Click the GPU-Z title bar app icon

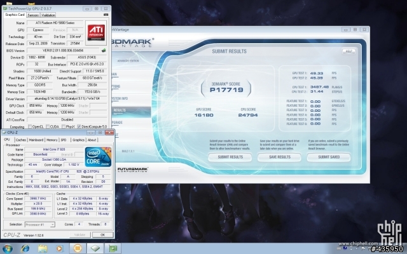tap(5, 9)
